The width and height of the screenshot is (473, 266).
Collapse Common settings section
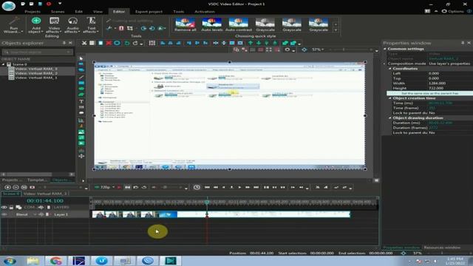coord(385,49)
